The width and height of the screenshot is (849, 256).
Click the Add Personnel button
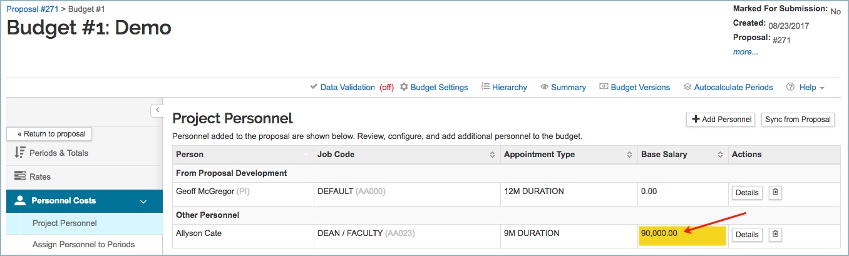[721, 120]
